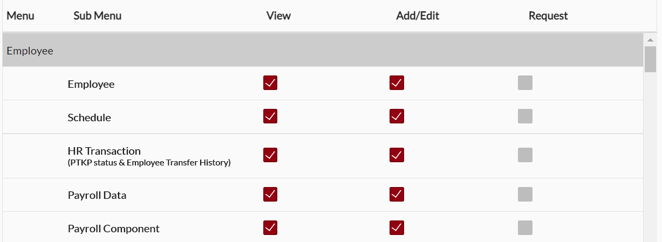Enable Request permission for Employee
The height and width of the screenshot is (242, 662).
(x=525, y=83)
